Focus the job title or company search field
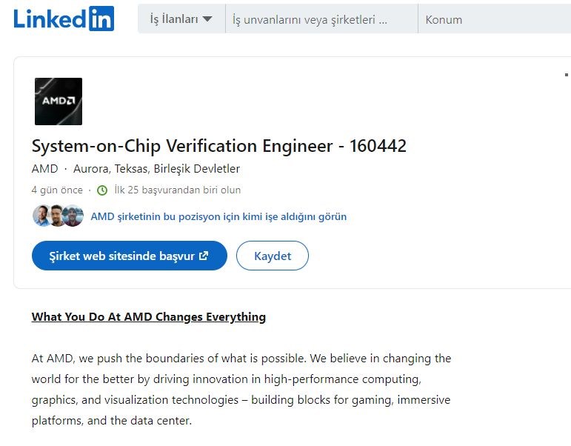This screenshot has width=571, height=446. pyautogui.click(x=322, y=19)
